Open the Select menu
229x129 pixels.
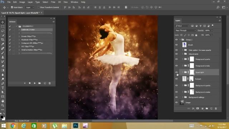45,2
